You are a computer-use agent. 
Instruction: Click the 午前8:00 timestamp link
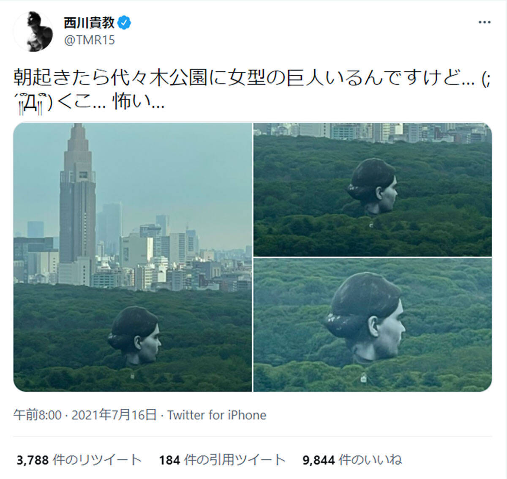(38, 415)
